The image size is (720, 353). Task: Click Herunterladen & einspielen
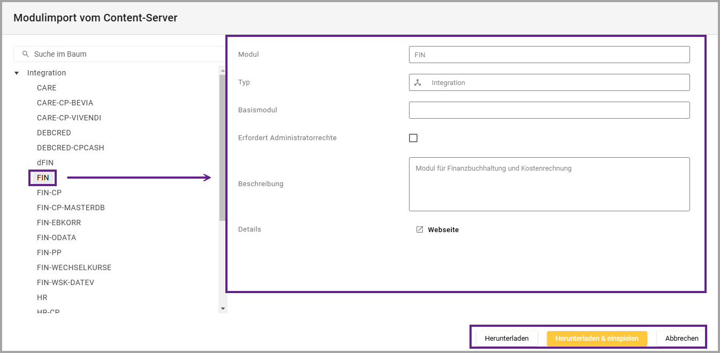(x=596, y=339)
